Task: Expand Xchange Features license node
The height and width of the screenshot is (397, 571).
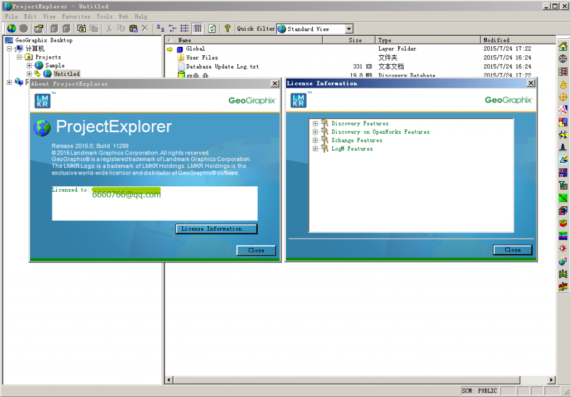Action: [x=316, y=140]
